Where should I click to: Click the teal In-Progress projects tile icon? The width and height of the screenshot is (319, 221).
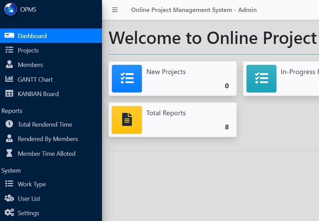click(261, 79)
